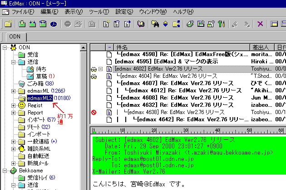Click the red prohibited icon on edmax 4638 row
Screen dimensions: 286x190
[x=94, y=112]
